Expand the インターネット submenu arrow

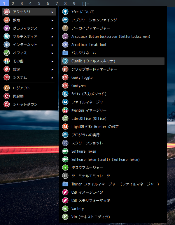click(x=52, y=45)
